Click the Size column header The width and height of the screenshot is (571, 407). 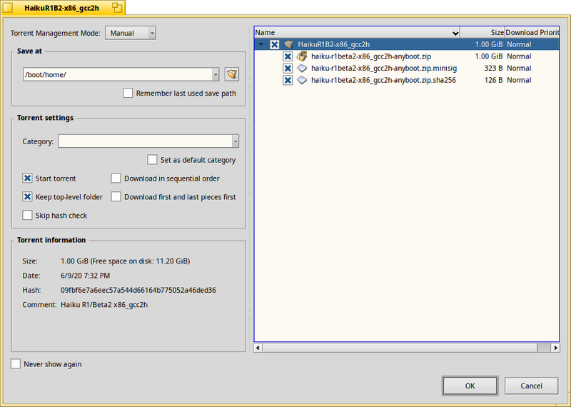(482, 32)
